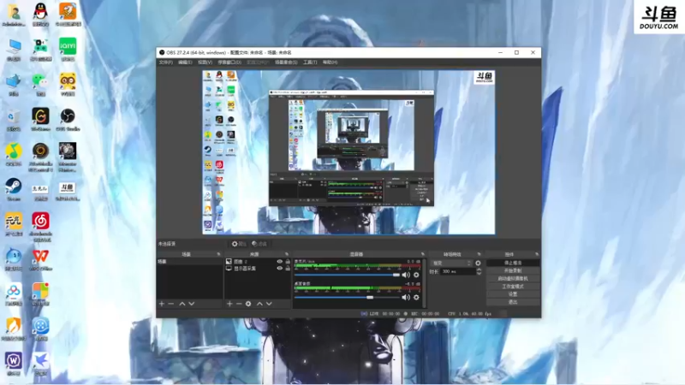Open the scene transition type dropdown

point(451,264)
